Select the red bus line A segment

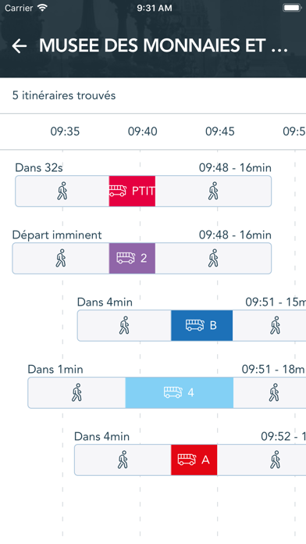194,460
